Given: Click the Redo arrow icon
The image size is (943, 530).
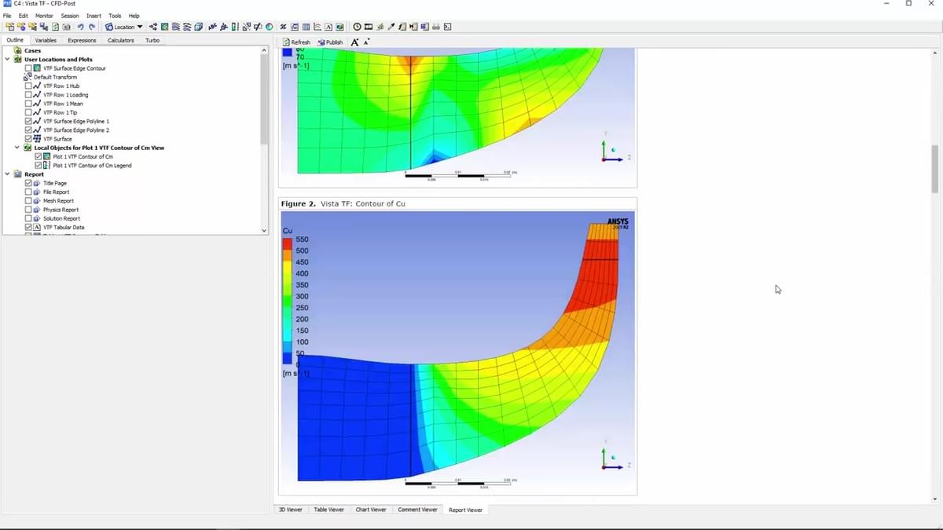Looking at the screenshot, I should pos(92,27).
